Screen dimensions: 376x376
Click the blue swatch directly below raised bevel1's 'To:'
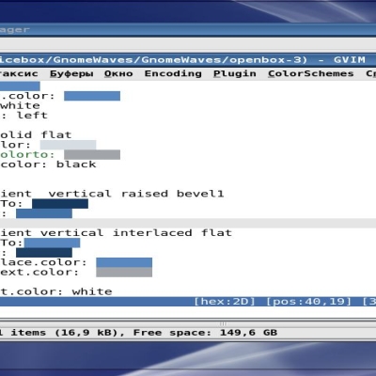(44, 213)
